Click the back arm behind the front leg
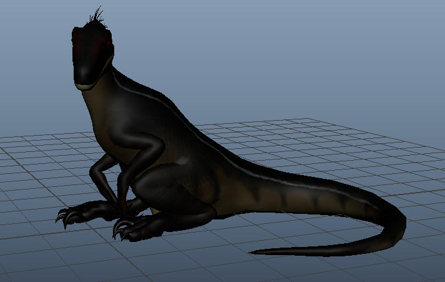 pos(102,176)
